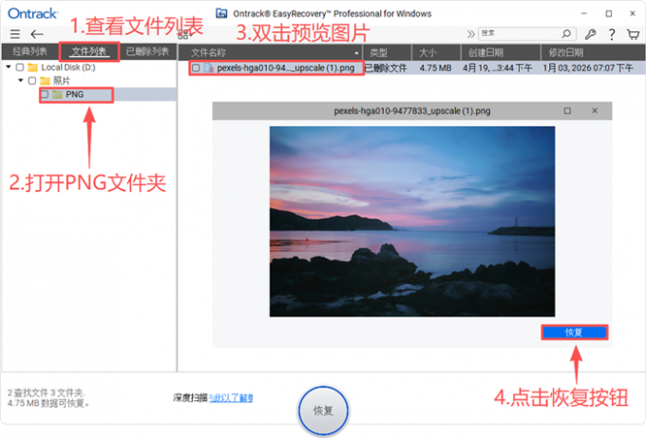The image size is (646, 441).
Task: Open the deep scan learn-more link
Action: pyautogui.click(x=231, y=397)
